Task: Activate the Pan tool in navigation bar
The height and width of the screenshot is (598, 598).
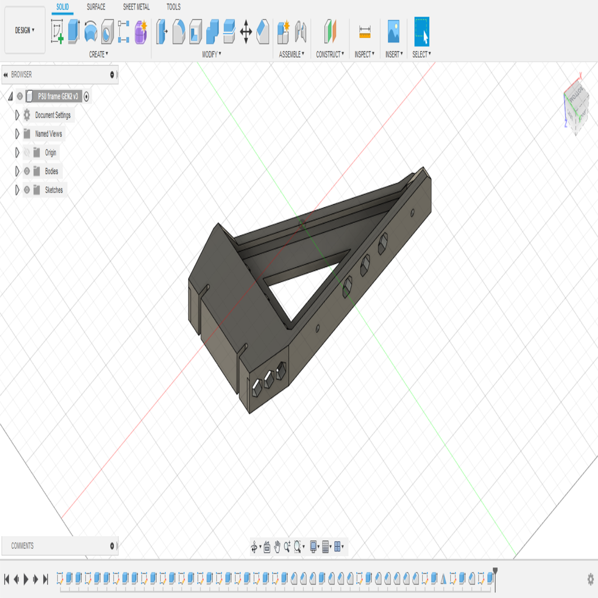Action: pyautogui.click(x=278, y=548)
